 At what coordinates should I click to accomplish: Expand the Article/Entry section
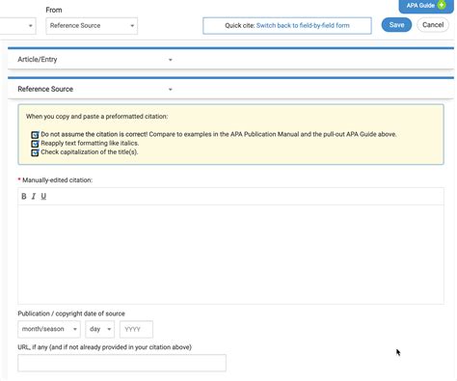pos(95,60)
